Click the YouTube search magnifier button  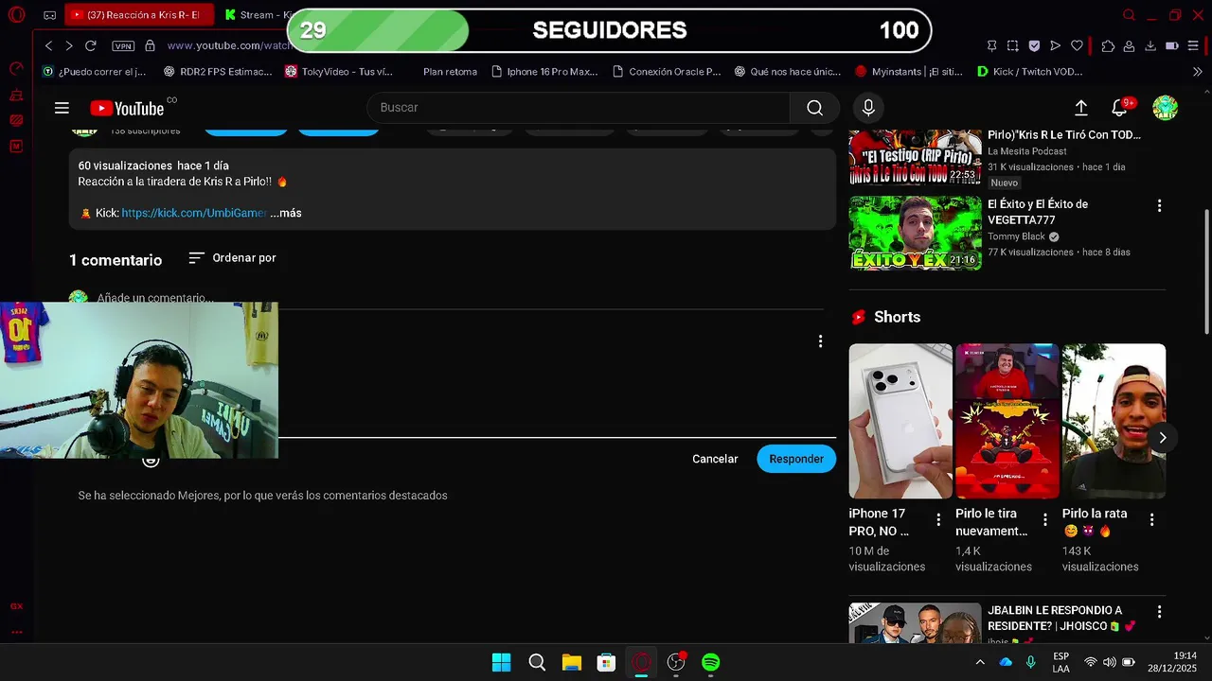click(x=815, y=108)
